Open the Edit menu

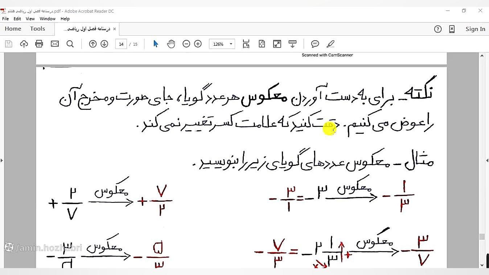[17, 19]
